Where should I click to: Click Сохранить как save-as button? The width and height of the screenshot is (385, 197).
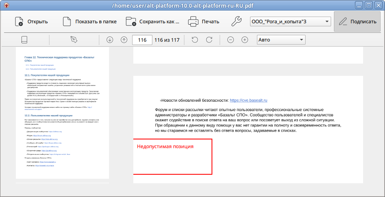pos(153,21)
